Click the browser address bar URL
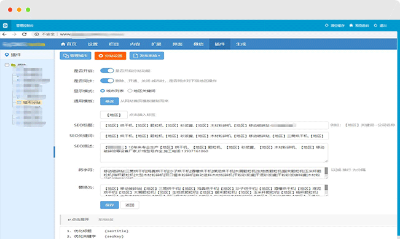This screenshot has height=239, width=400. click(x=92, y=34)
